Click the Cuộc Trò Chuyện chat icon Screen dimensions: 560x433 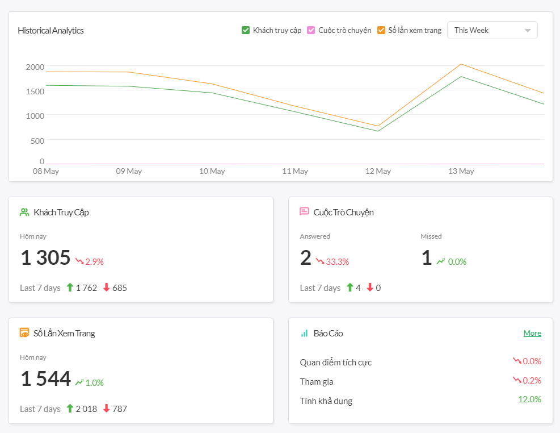pyautogui.click(x=304, y=212)
